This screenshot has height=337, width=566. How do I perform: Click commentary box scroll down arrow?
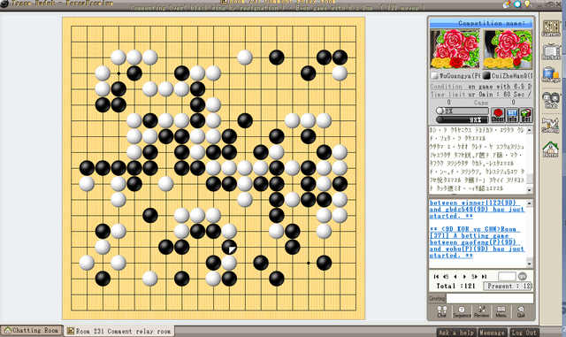[530, 190]
